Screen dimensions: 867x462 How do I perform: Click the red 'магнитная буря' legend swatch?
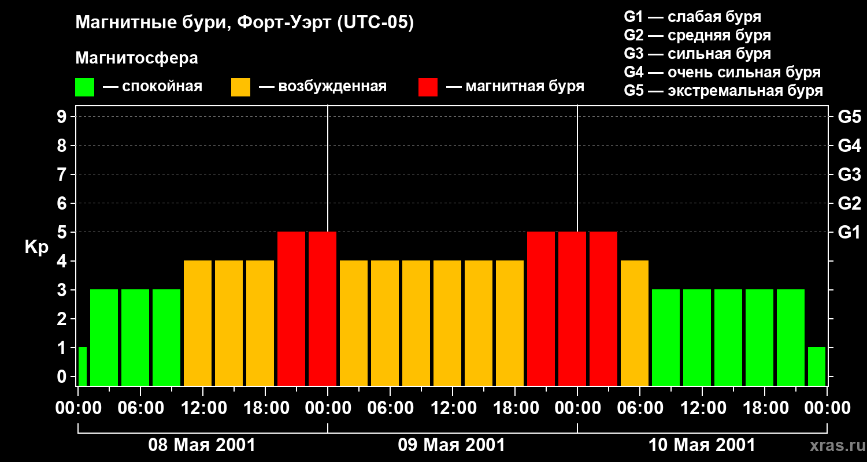(428, 87)
